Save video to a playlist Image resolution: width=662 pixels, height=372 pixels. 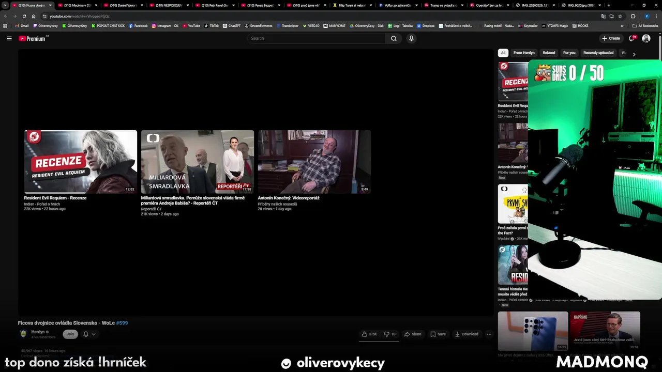coord(438,334)
